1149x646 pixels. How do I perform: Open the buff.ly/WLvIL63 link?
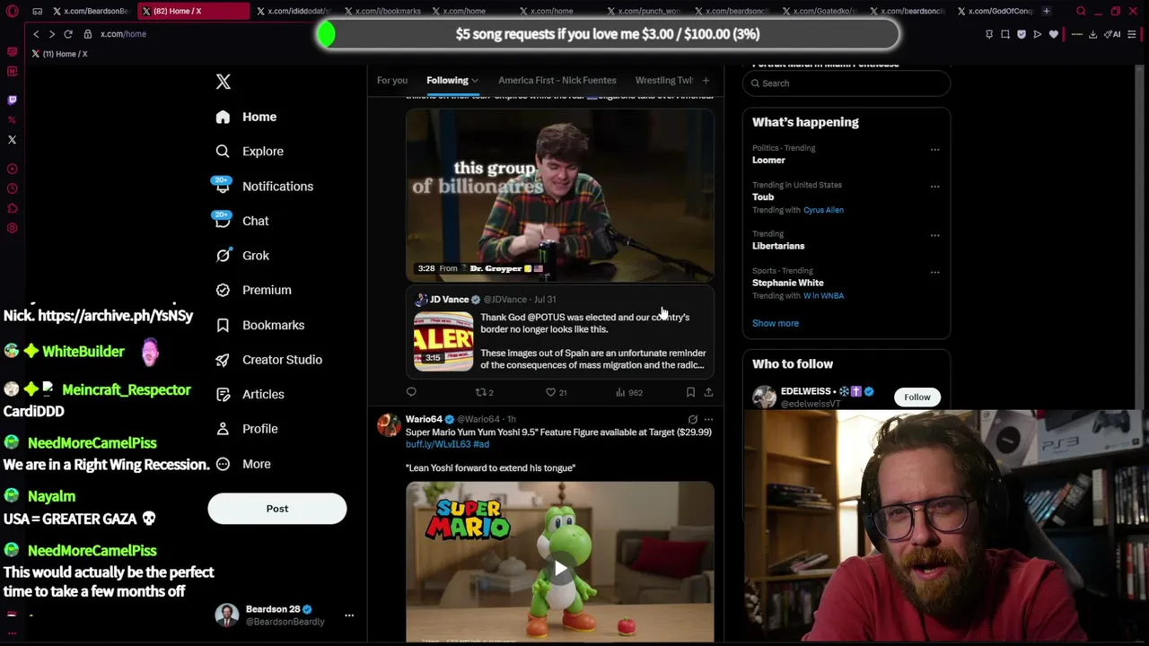[x=437, y=444]
